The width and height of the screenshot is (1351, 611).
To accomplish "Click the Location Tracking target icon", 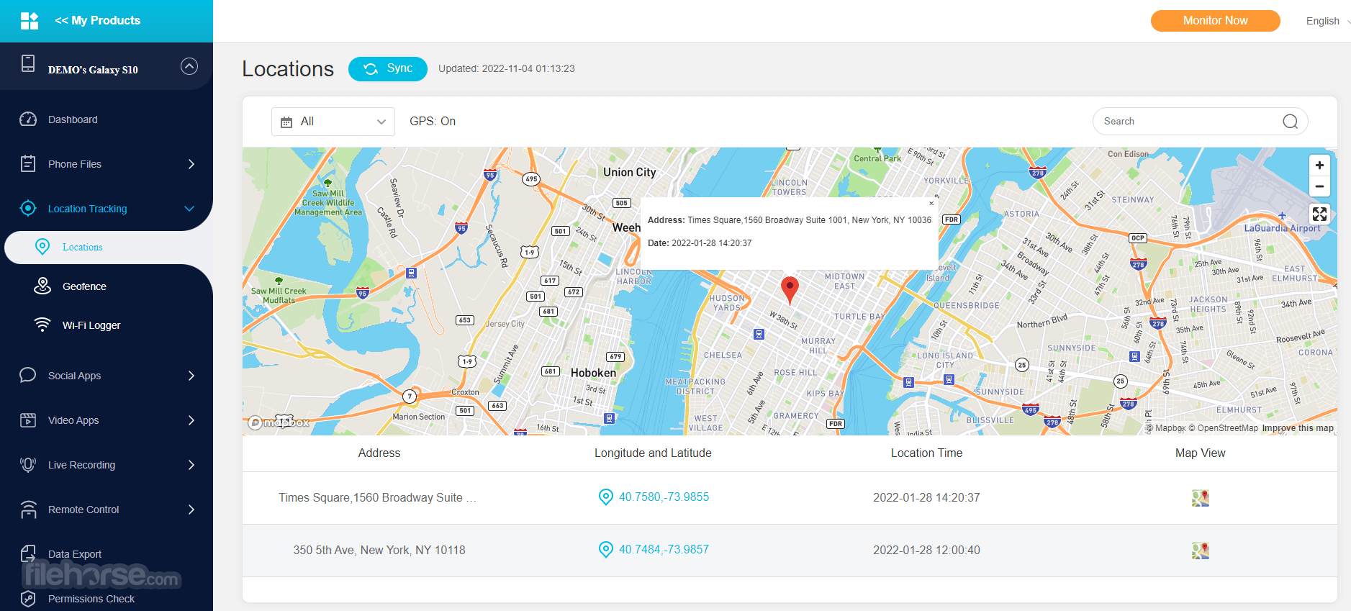I will (x=28, y=209).
